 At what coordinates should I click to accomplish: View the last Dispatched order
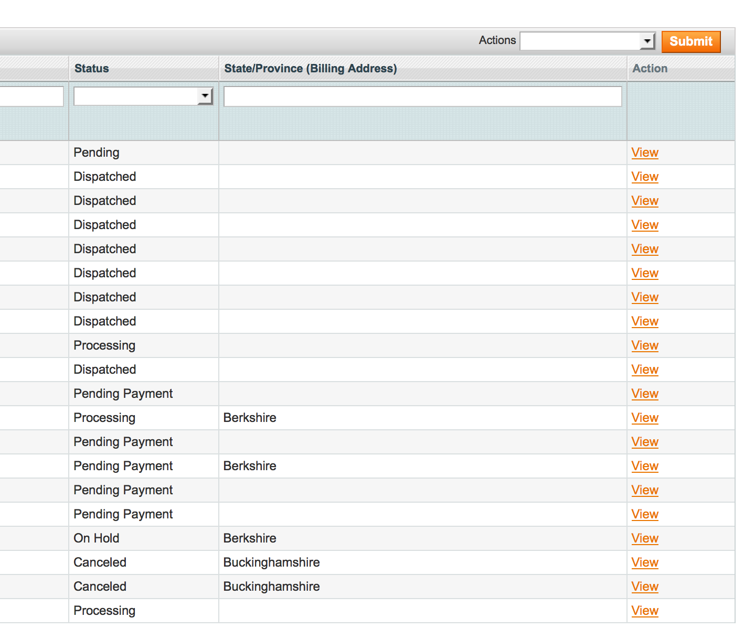(644, 369)
